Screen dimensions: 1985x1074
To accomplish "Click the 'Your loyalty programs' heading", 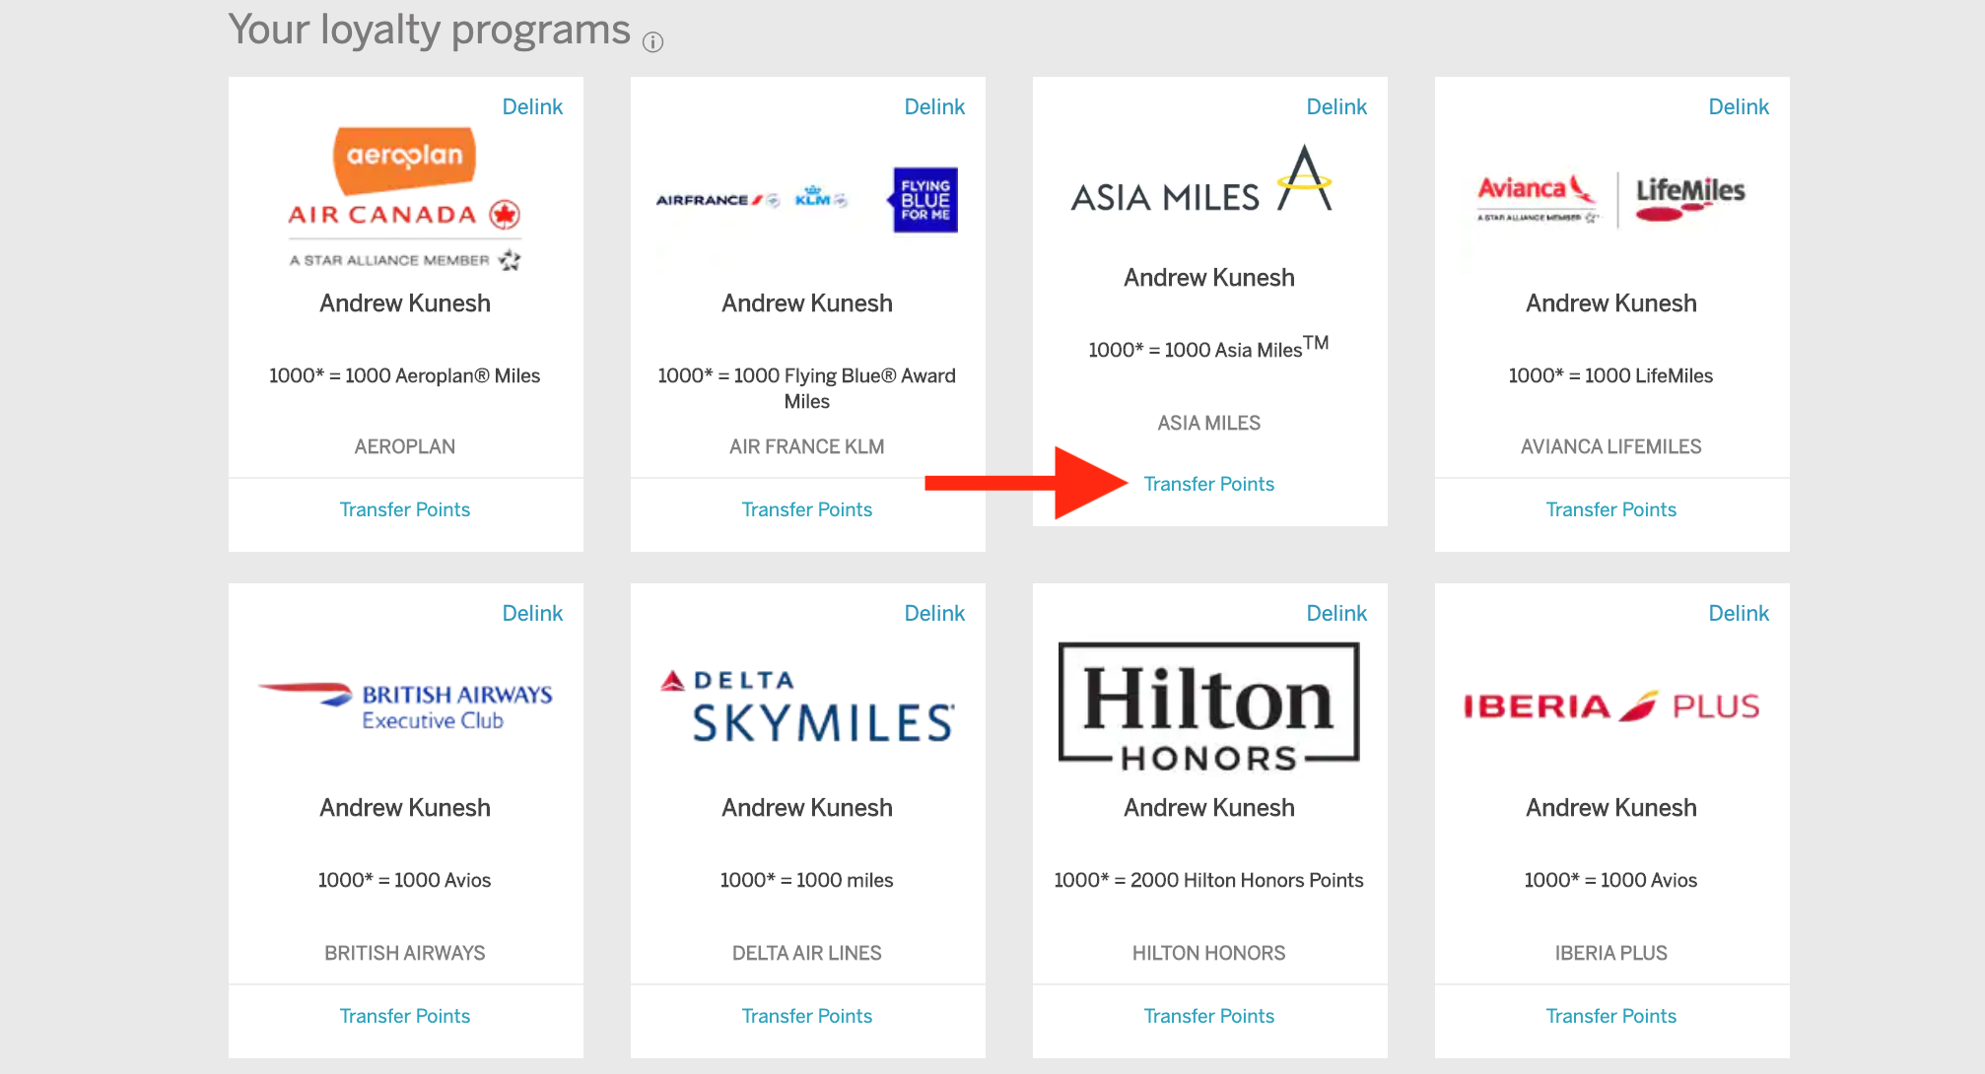I will pyautogui.click(x=429, y=30).
